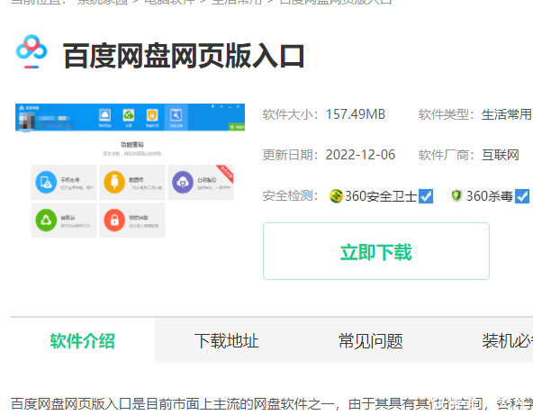Open the 下载地址 tab
This screenshot has width=533, height=415.
click(x=226, y=340)
